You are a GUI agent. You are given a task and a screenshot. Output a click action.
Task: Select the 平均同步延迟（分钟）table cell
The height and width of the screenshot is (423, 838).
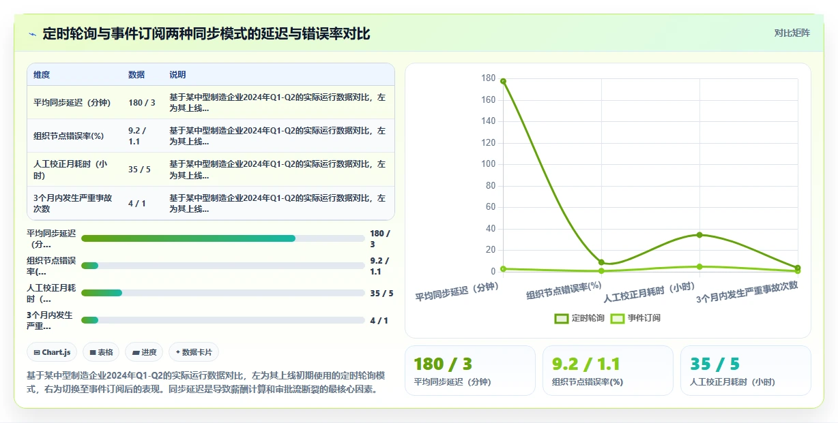(74, 102)
